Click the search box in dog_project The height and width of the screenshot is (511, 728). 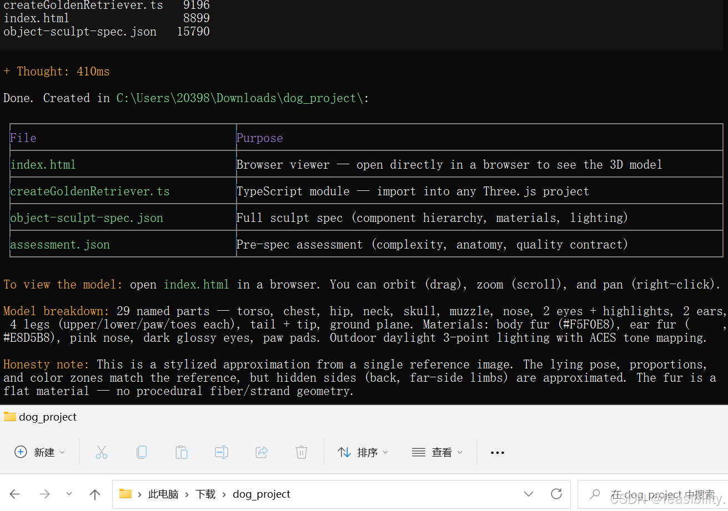click(x=652, y=494)
